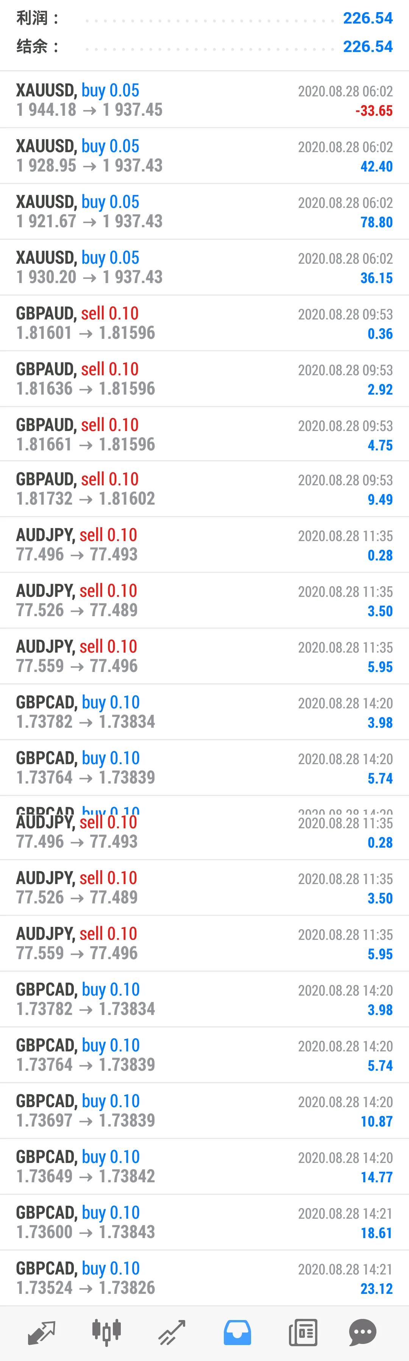409x1361 pixels.
Task: Tap the 利润 profit total row
Action: pos(204,18)
